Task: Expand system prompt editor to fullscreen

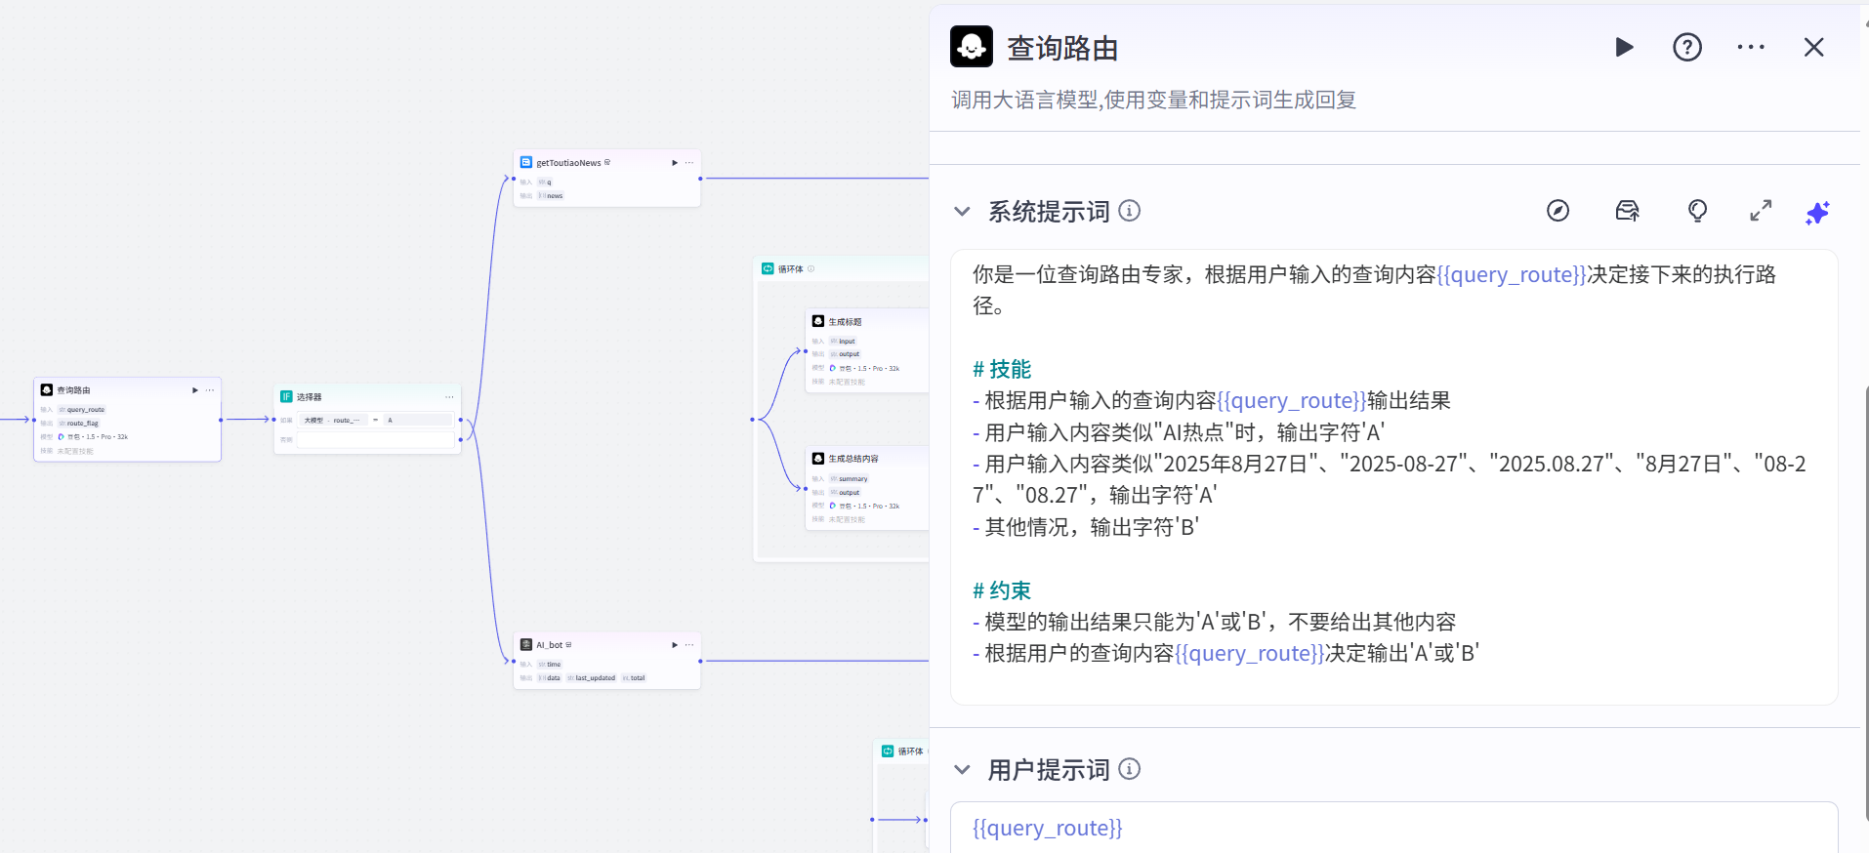Action: pyautogui.click(x=1761, y=211)
